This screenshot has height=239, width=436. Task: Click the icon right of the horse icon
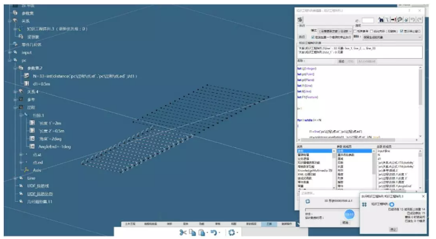(x=387, y=20)
